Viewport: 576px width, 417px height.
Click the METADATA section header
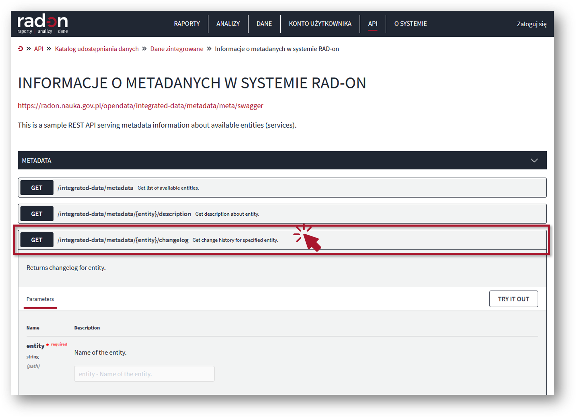click(x=282, y=160)
